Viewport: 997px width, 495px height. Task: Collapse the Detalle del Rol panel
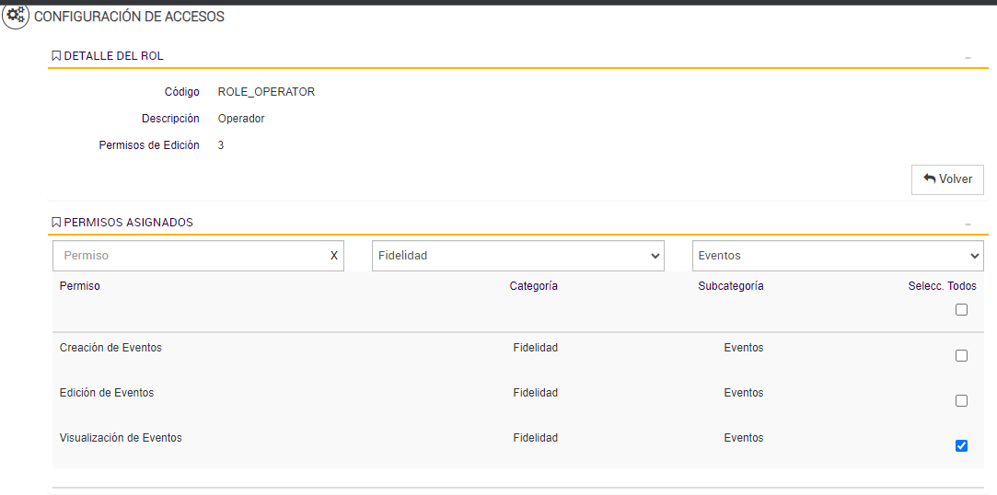pyautogui.click(x=968, y=57)
